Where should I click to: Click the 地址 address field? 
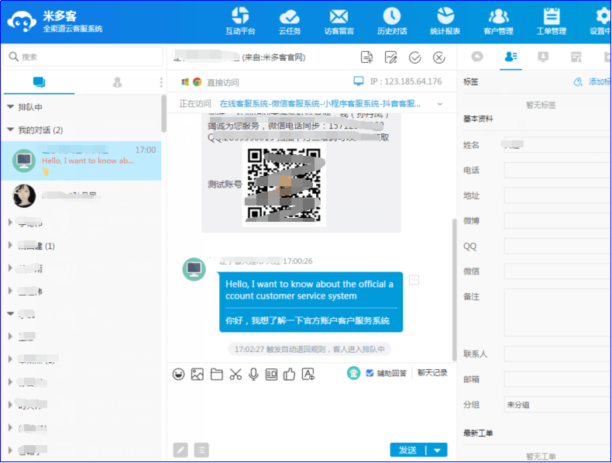click(x=557, y=195)
